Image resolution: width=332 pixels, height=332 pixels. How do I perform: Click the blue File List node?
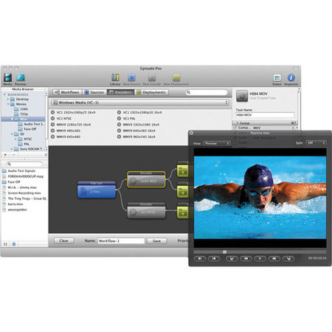97,190
